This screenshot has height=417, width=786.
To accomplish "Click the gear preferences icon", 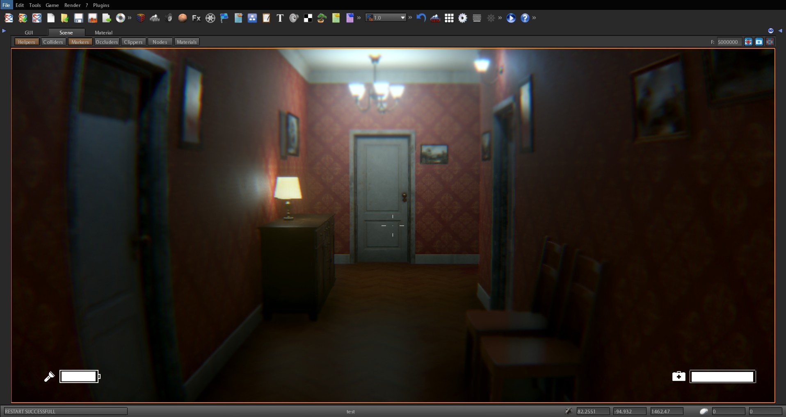I will pos(463,18).
